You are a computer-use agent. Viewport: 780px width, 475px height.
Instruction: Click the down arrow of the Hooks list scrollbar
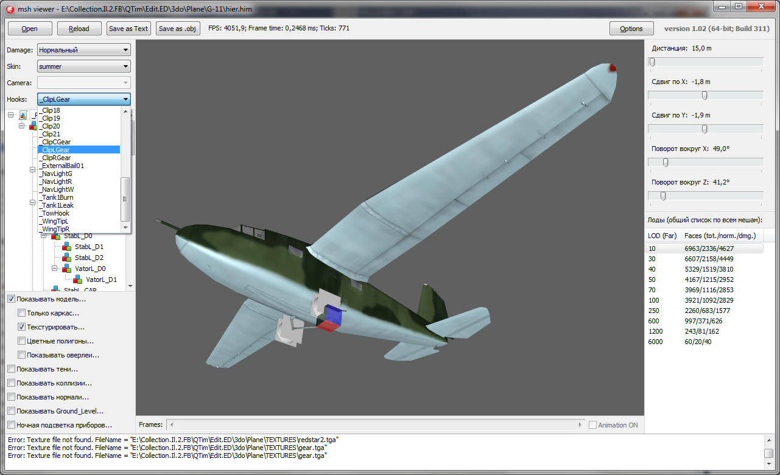125,228
